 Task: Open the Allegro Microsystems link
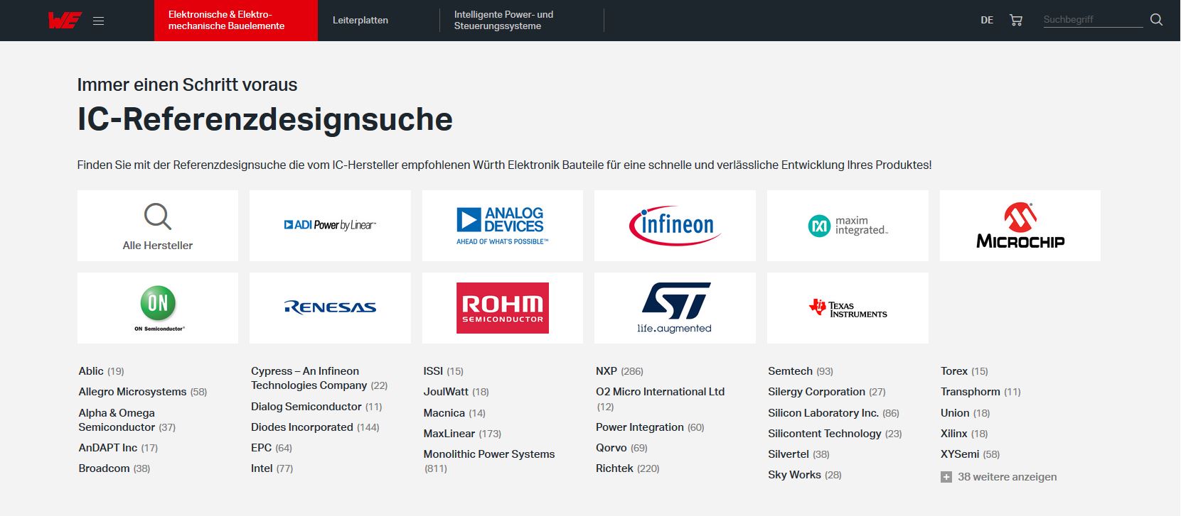(132, 392)
